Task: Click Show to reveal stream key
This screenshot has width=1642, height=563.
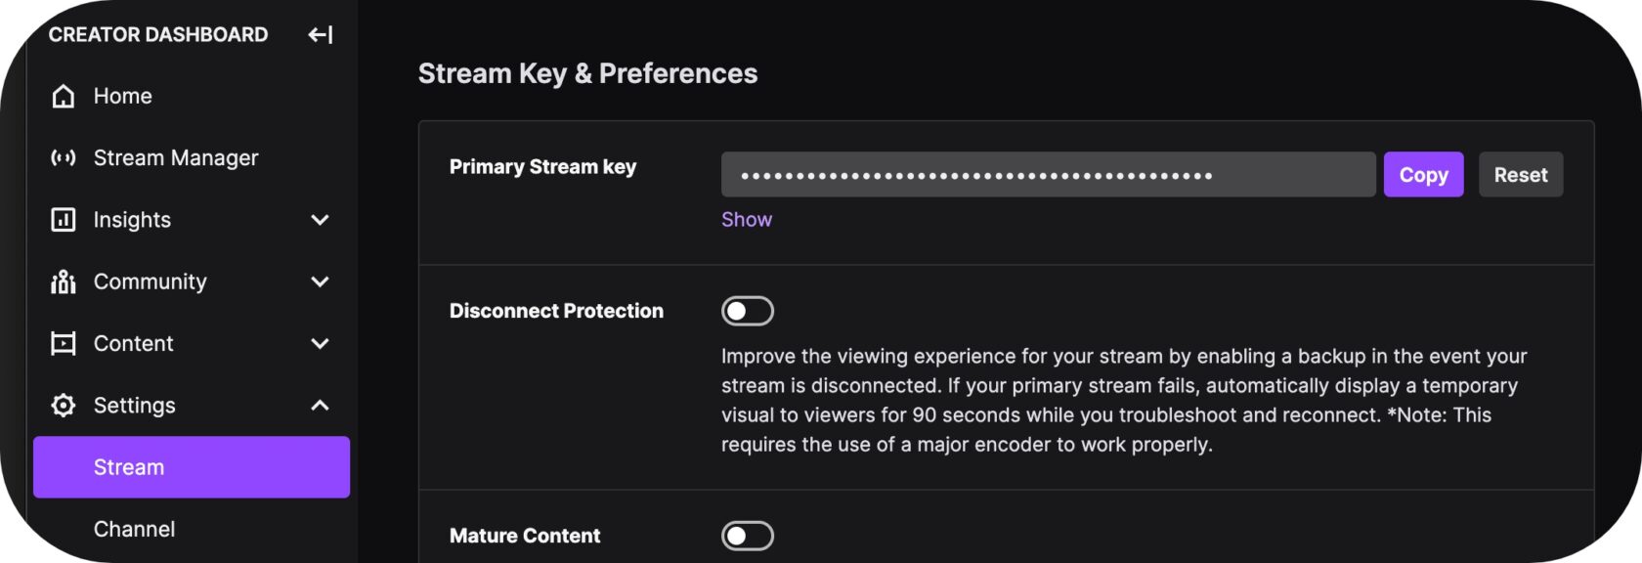Action: pyautogui.click(x=746, y=219)
